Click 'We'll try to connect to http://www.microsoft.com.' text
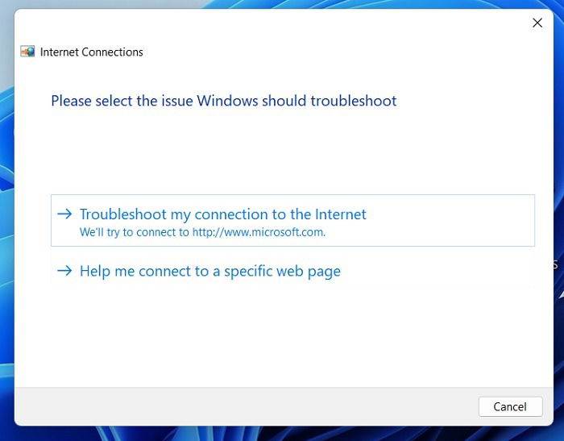Screen dimensions: 564x441 click(202, 232)
